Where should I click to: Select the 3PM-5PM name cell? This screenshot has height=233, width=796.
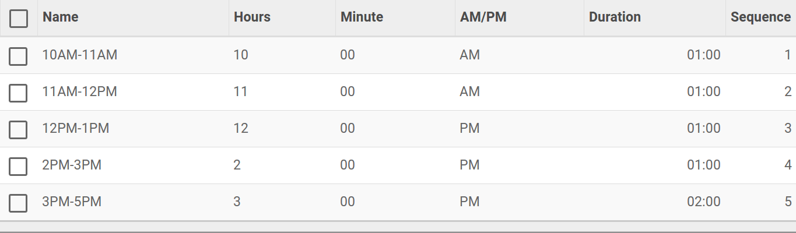pyautogui.click(x=72, y=202)
